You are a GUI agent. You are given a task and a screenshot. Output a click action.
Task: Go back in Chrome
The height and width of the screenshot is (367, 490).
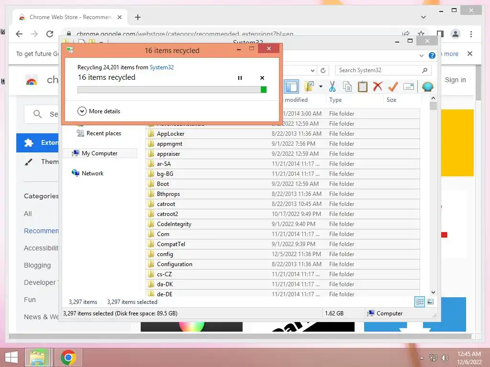point(19,34)
